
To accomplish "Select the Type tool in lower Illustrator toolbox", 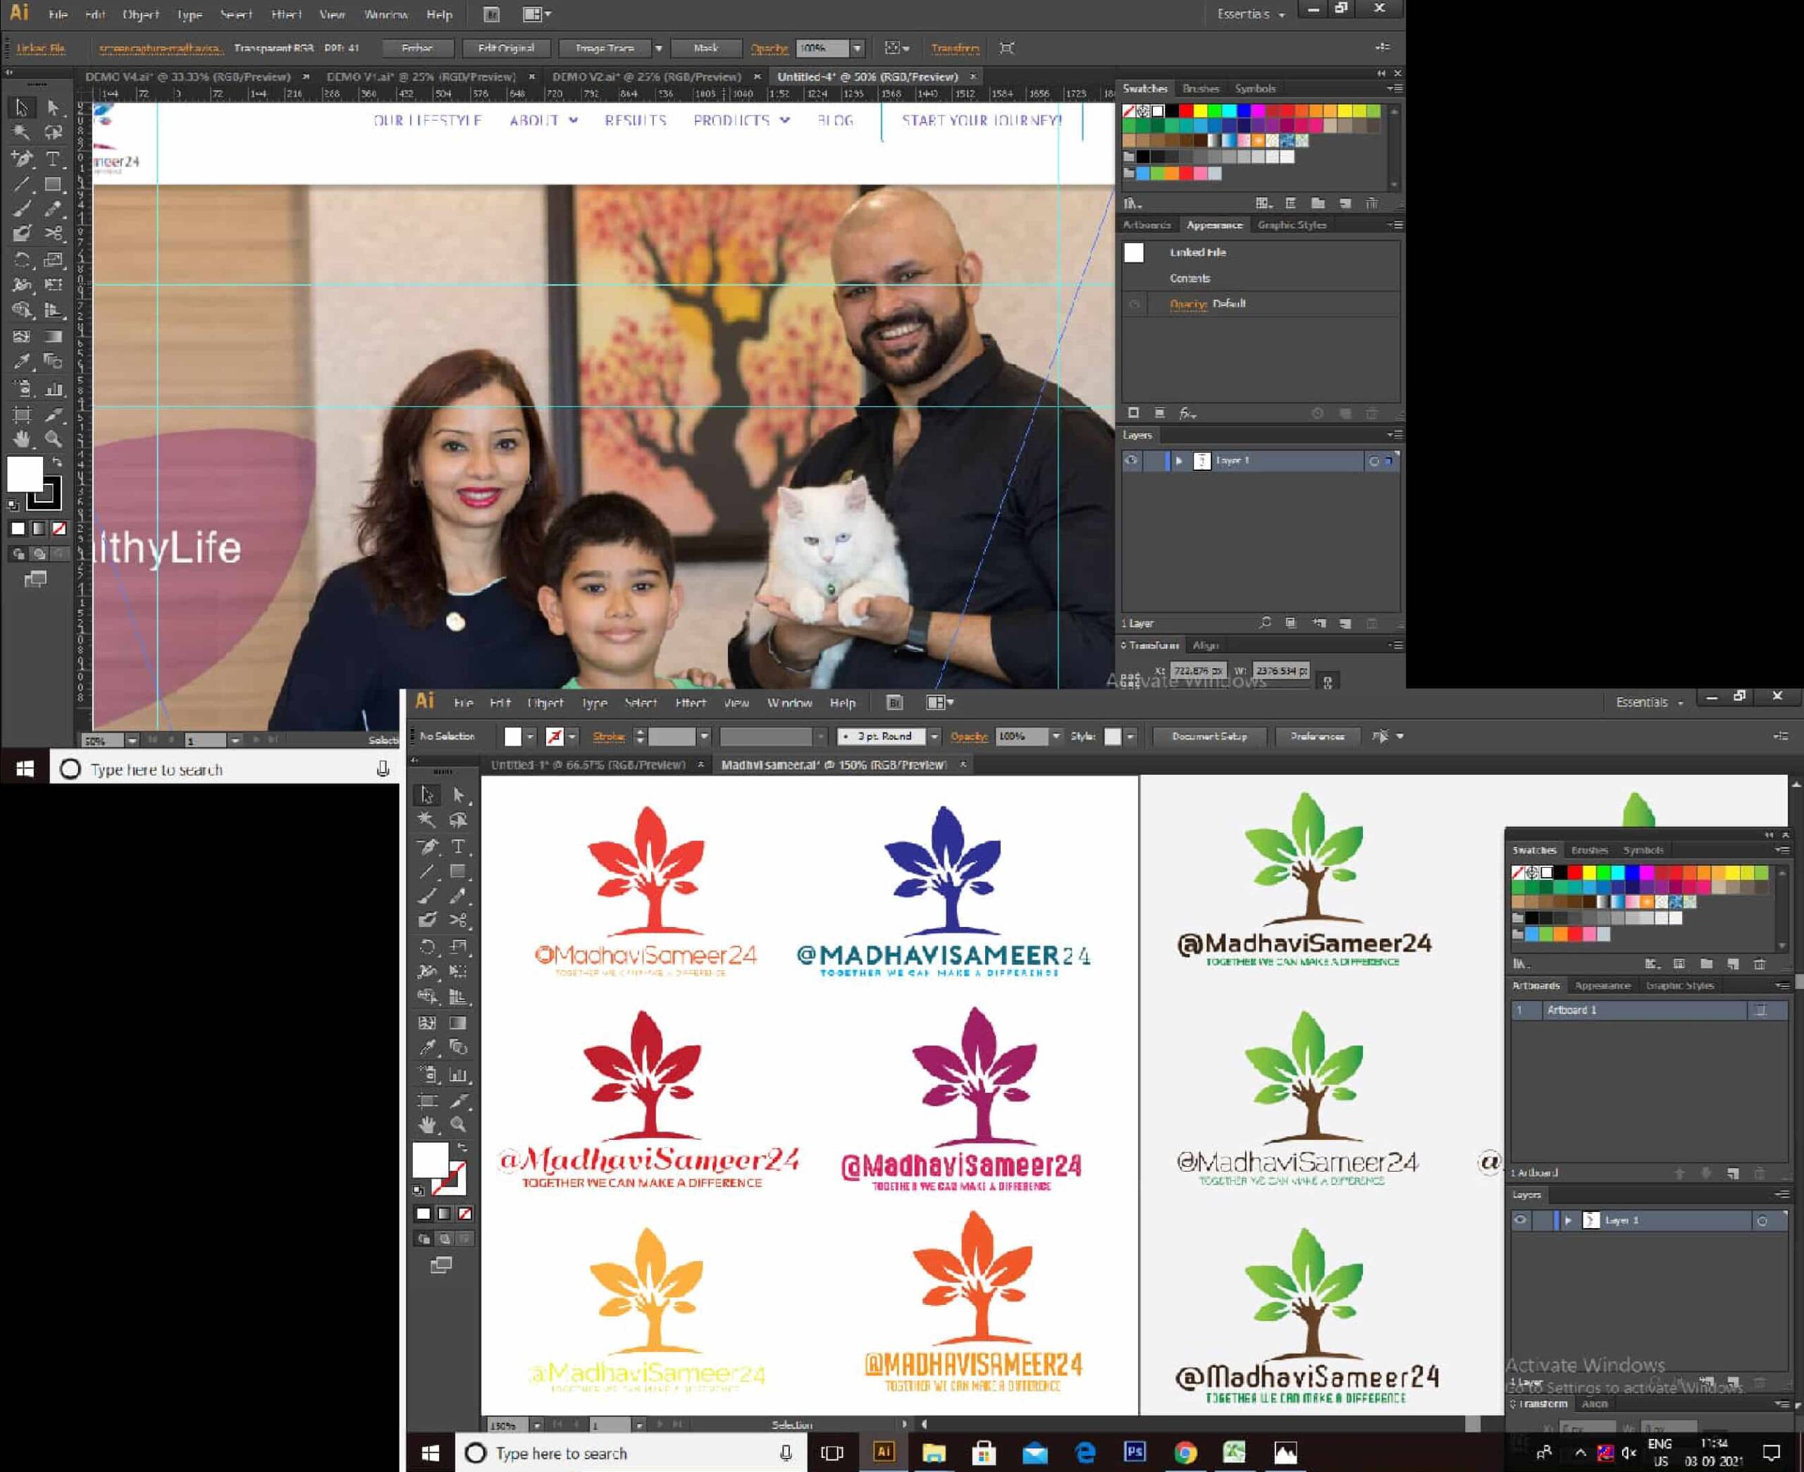I will coord(457,846).
